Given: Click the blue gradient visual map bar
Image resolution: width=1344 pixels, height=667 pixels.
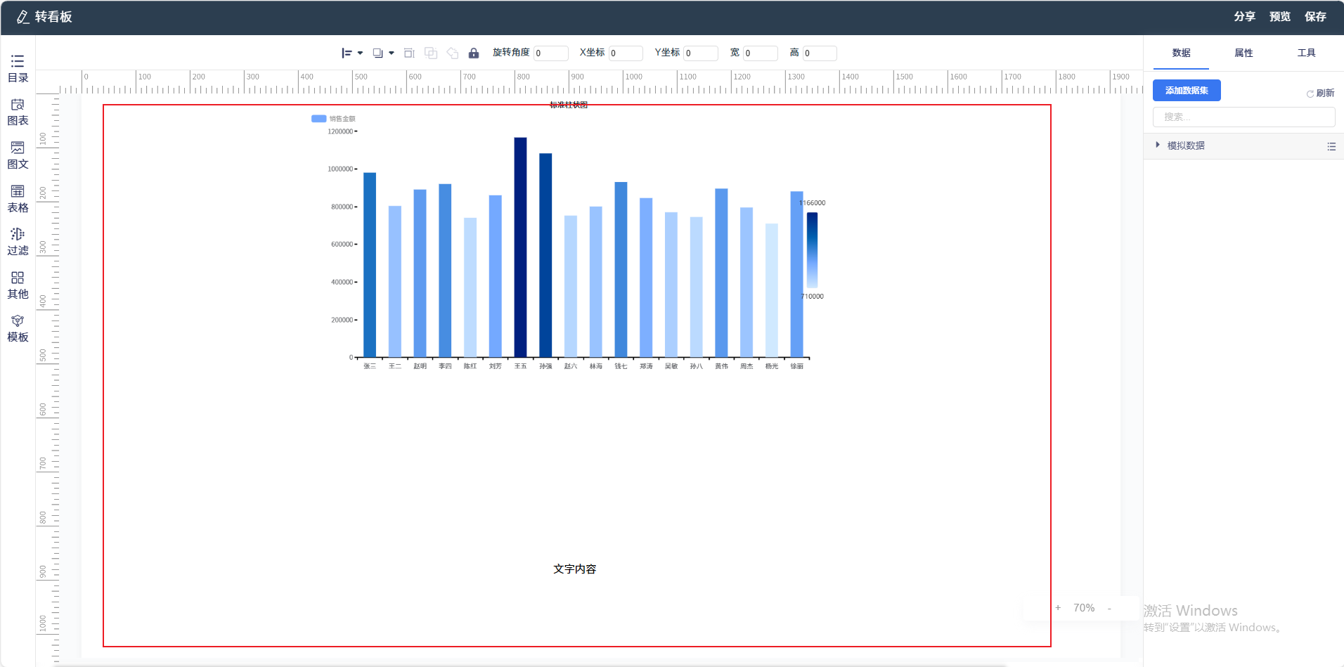Looking at the screenshot, I should click(812, 250).
